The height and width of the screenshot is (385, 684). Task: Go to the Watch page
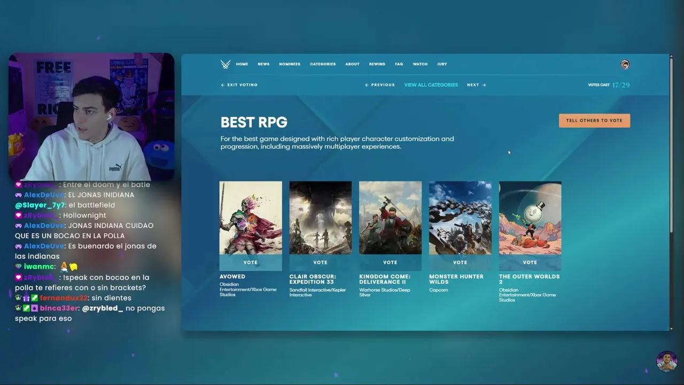[x=420, y=64]
